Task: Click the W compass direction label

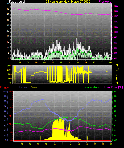Action: click(117, 70)
